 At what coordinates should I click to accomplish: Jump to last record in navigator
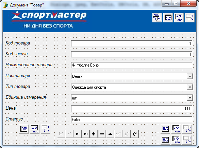86,134
